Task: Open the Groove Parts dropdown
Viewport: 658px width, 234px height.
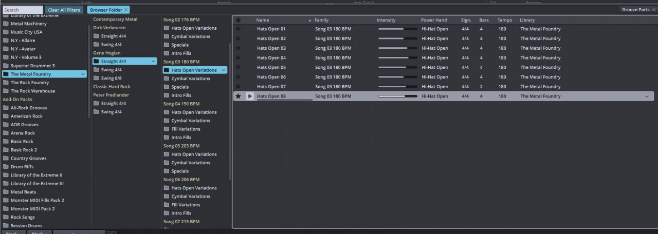Action: (x=638, y=10)
